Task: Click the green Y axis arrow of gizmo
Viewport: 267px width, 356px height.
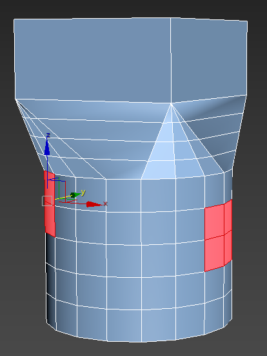Action: click(75, 195)
